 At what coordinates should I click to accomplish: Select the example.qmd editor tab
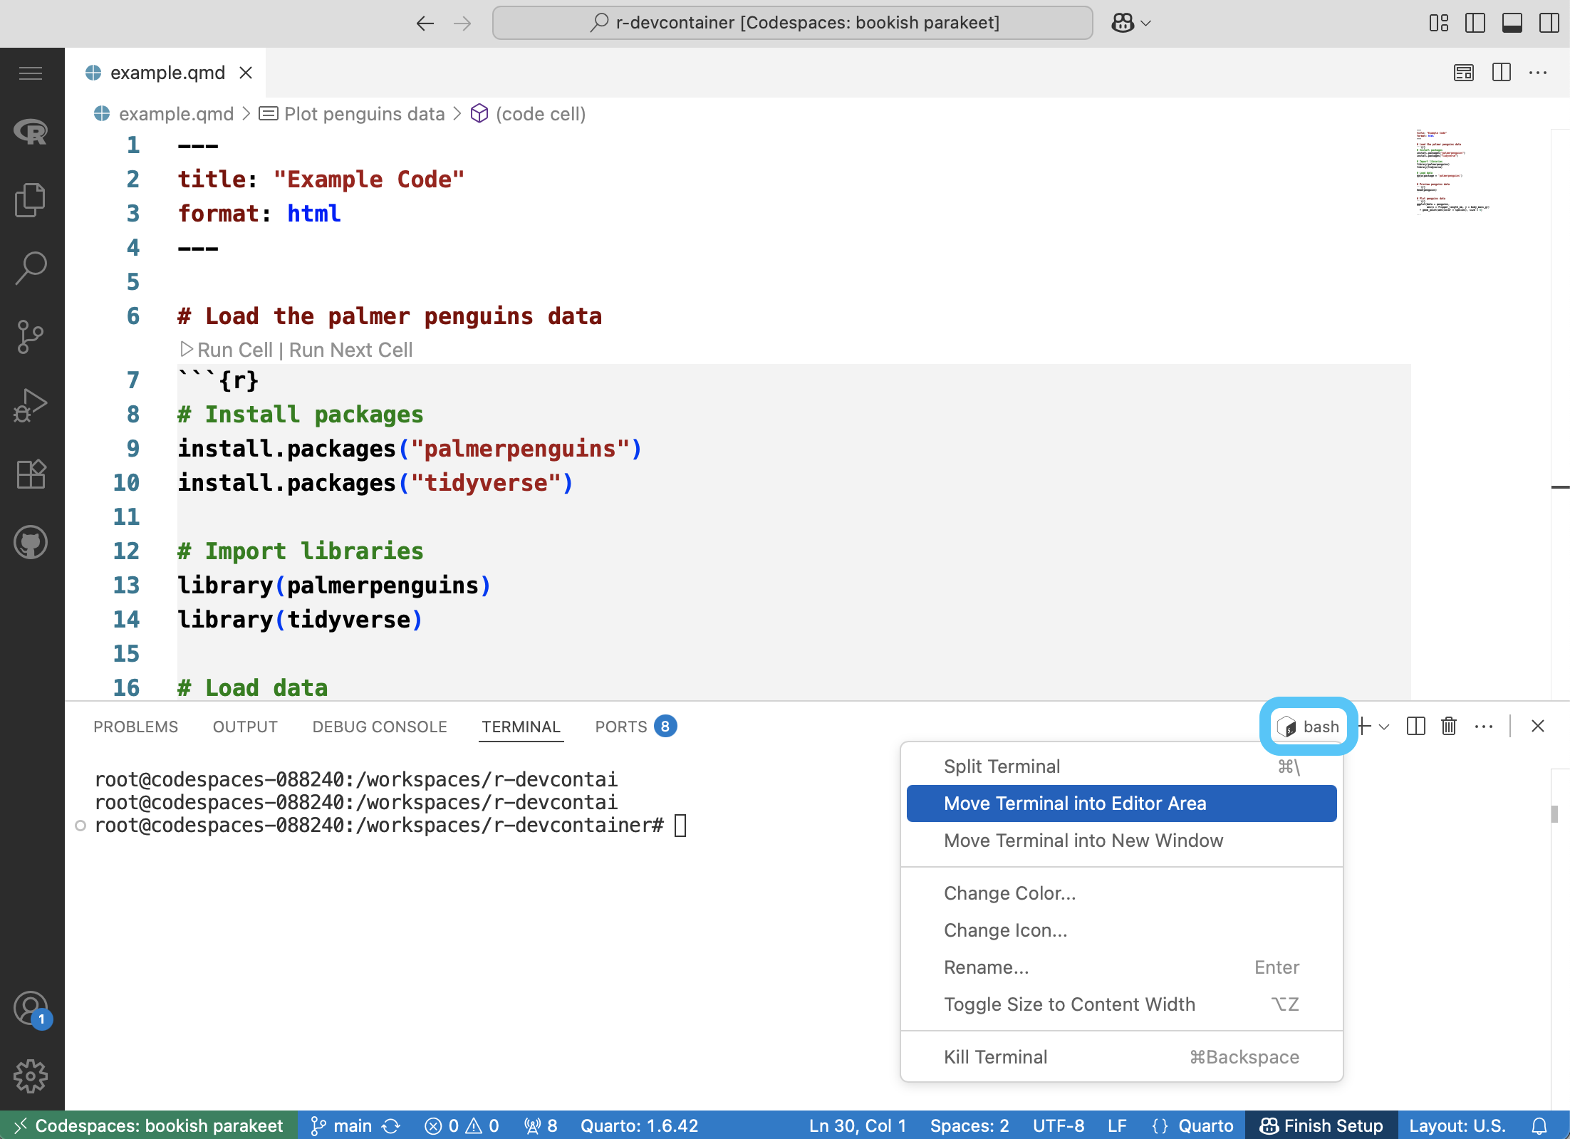pyautogui.click(x=165, y=73)
